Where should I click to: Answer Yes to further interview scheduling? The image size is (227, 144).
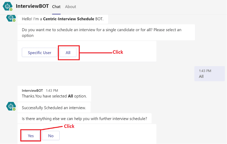[x=31, y=136]
